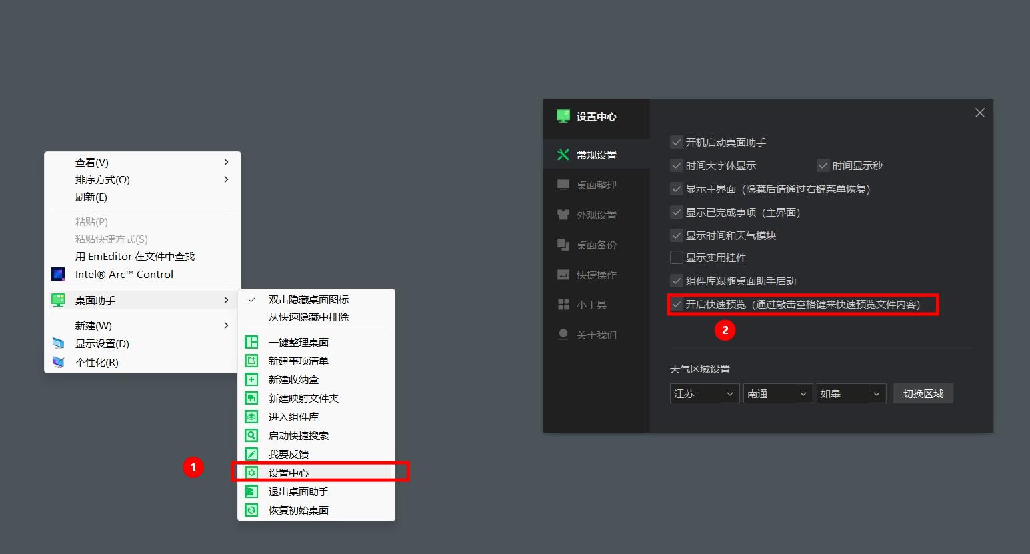
Task: Open 关于我们 settings tab
Action: 597,335
